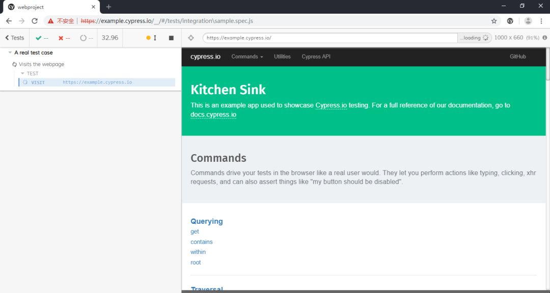Open the Chrome profile avatar icon
The height and width of the screenshot is (293, 550).
click(x=528, y=21)
